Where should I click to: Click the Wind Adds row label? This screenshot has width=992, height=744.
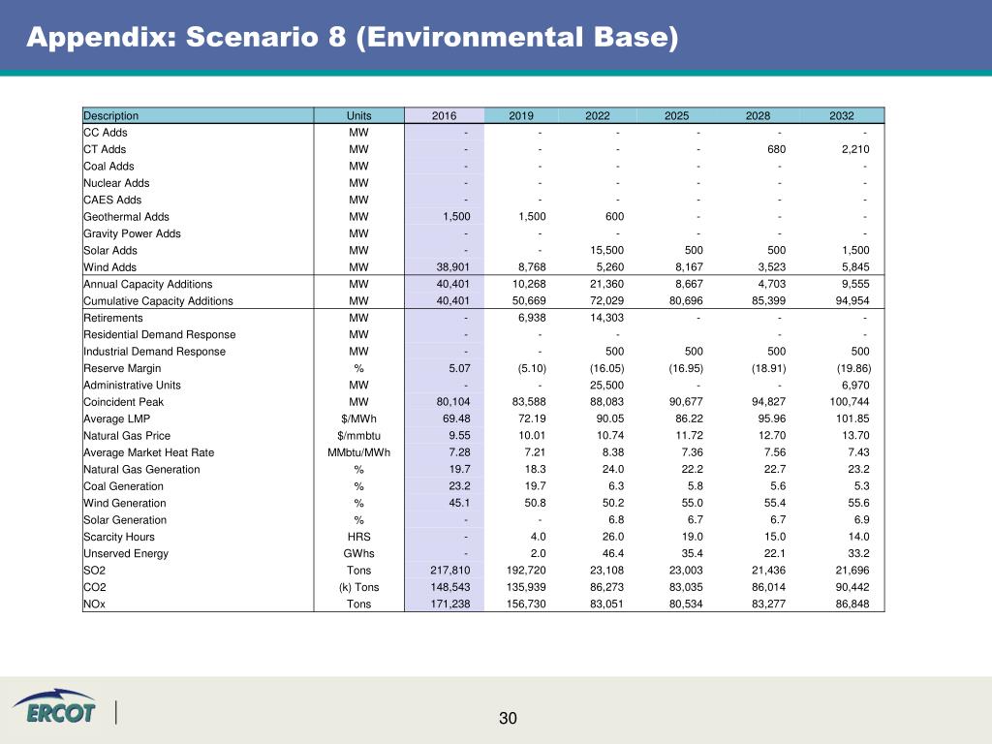pos(110,267)
